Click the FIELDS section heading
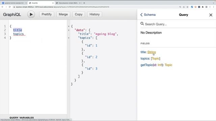Image resolution: width=216 pixels, height=121 pixels. 145,43
